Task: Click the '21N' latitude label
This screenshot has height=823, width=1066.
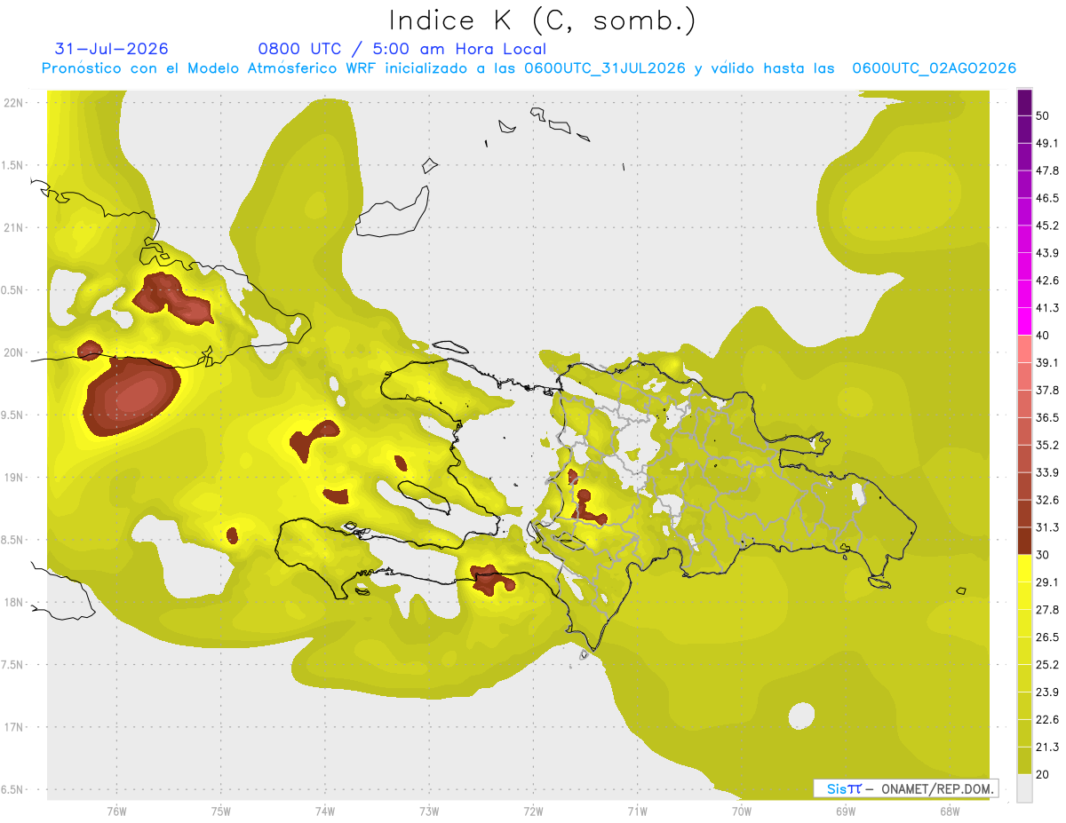Action: (15, 227)
